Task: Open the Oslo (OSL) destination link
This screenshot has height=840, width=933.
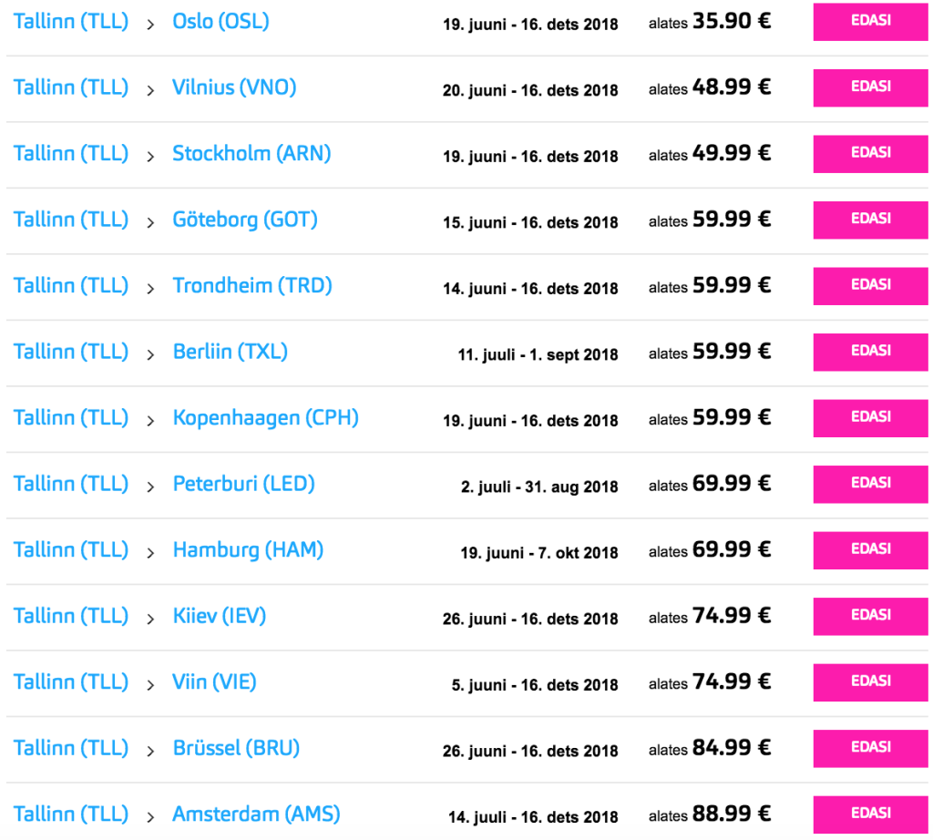Action: 220,21
